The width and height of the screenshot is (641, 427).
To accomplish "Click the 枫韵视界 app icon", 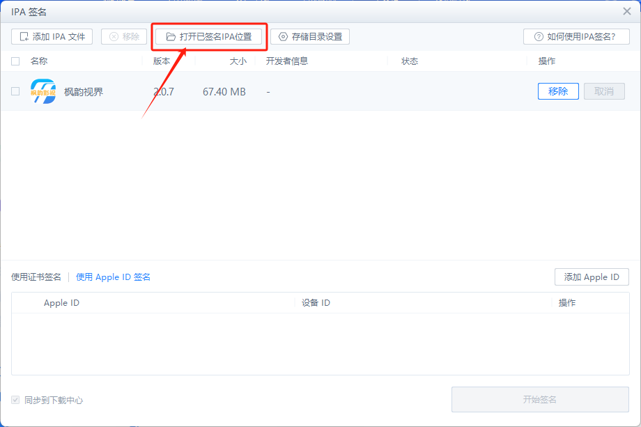I will click(43, 91).
